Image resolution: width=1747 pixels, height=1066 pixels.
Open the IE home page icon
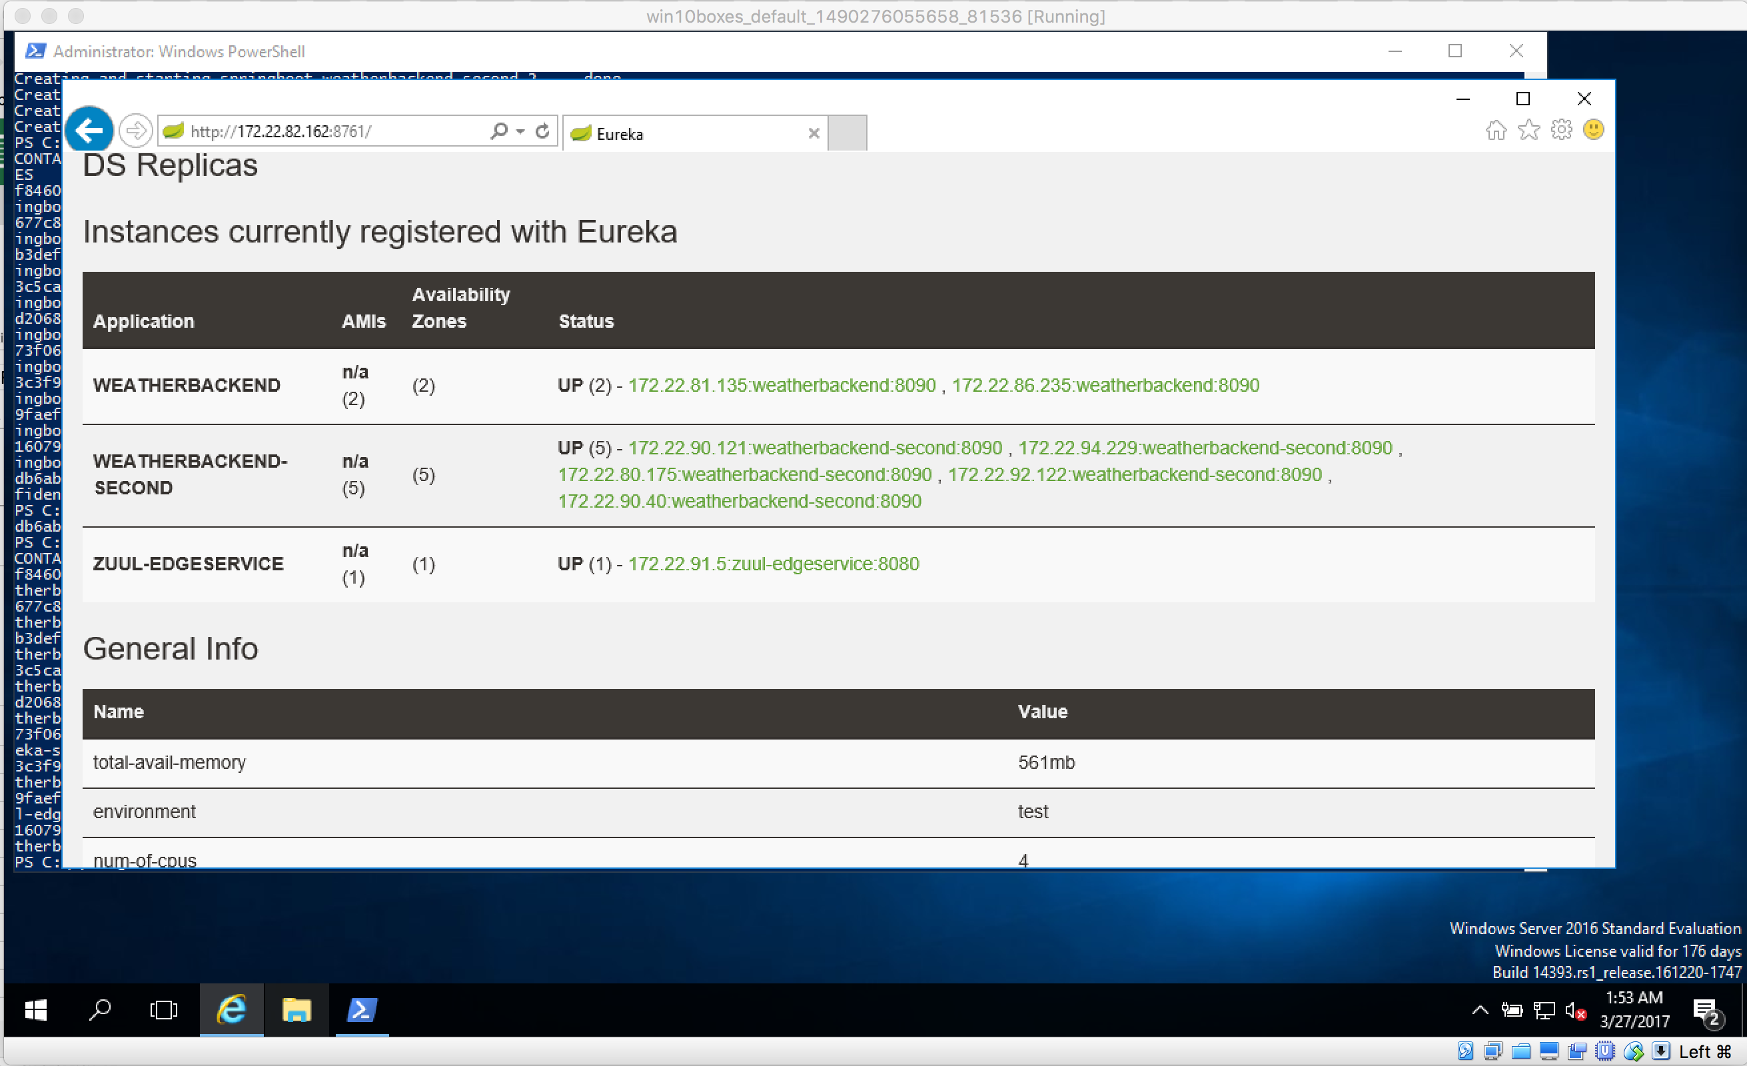coord(1495,131)
